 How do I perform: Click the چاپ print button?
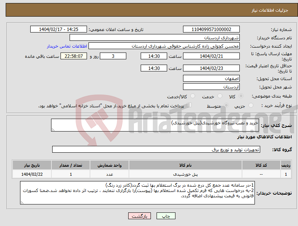coord(166,216)
